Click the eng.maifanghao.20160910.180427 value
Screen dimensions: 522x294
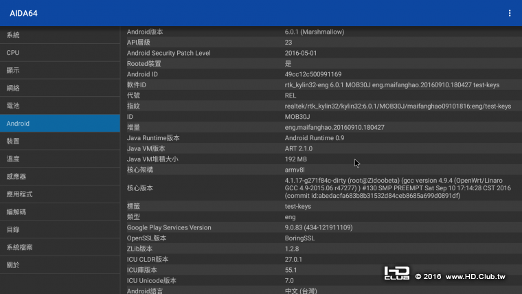(x=334, y=127)
